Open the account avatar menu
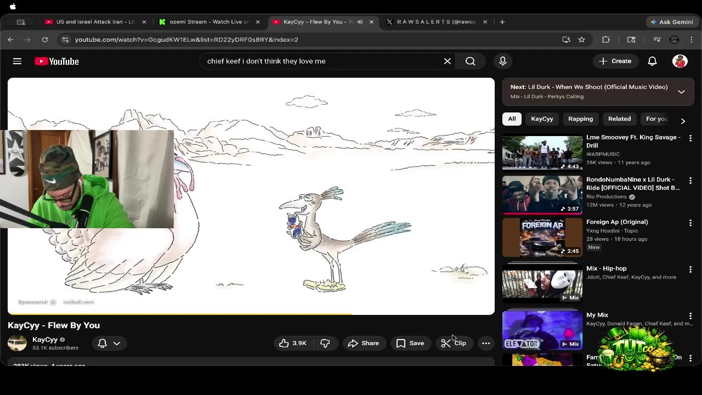The height and width of the screenshot is (395, 702). point(680,61)
